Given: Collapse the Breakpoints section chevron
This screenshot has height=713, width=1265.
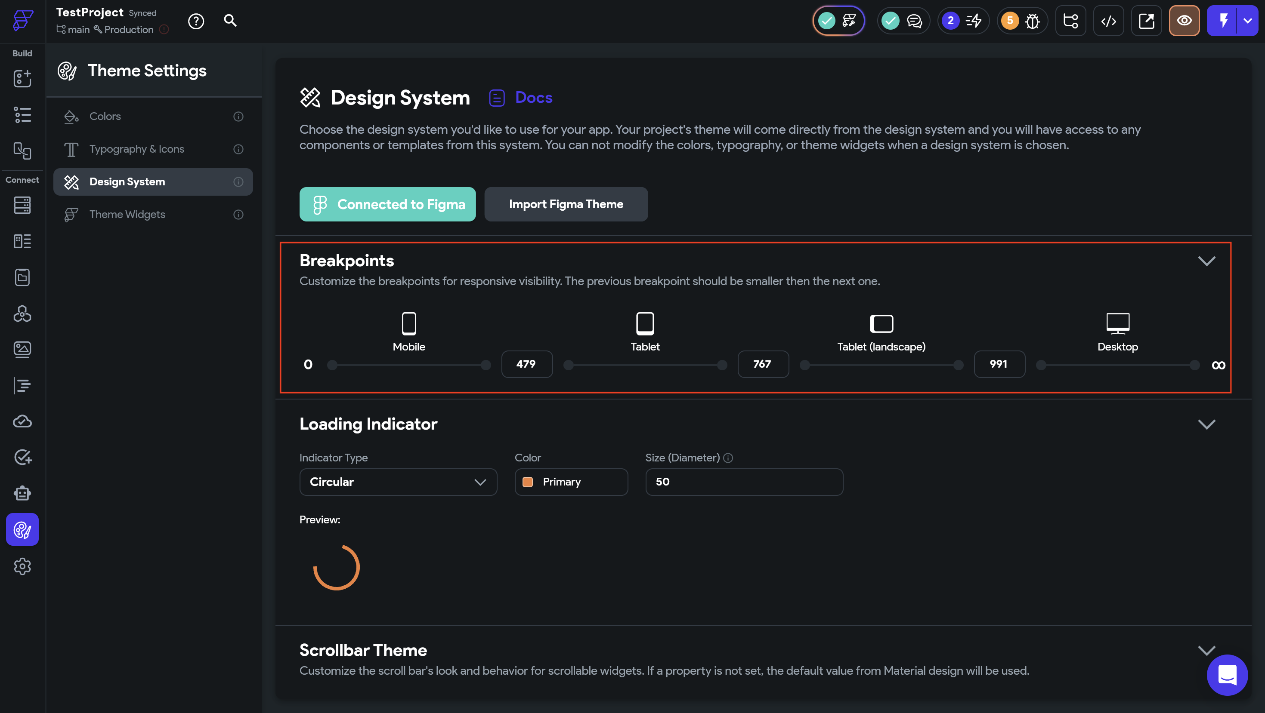Looking at the screenshot, I should pos(1206,261).
